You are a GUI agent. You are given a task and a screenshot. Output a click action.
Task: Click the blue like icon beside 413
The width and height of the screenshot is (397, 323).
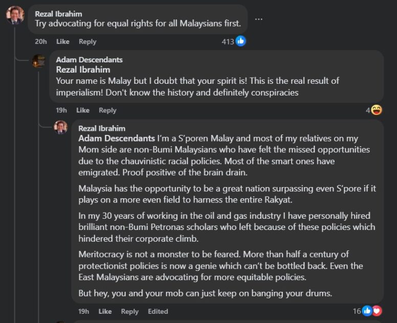point(240,41)
